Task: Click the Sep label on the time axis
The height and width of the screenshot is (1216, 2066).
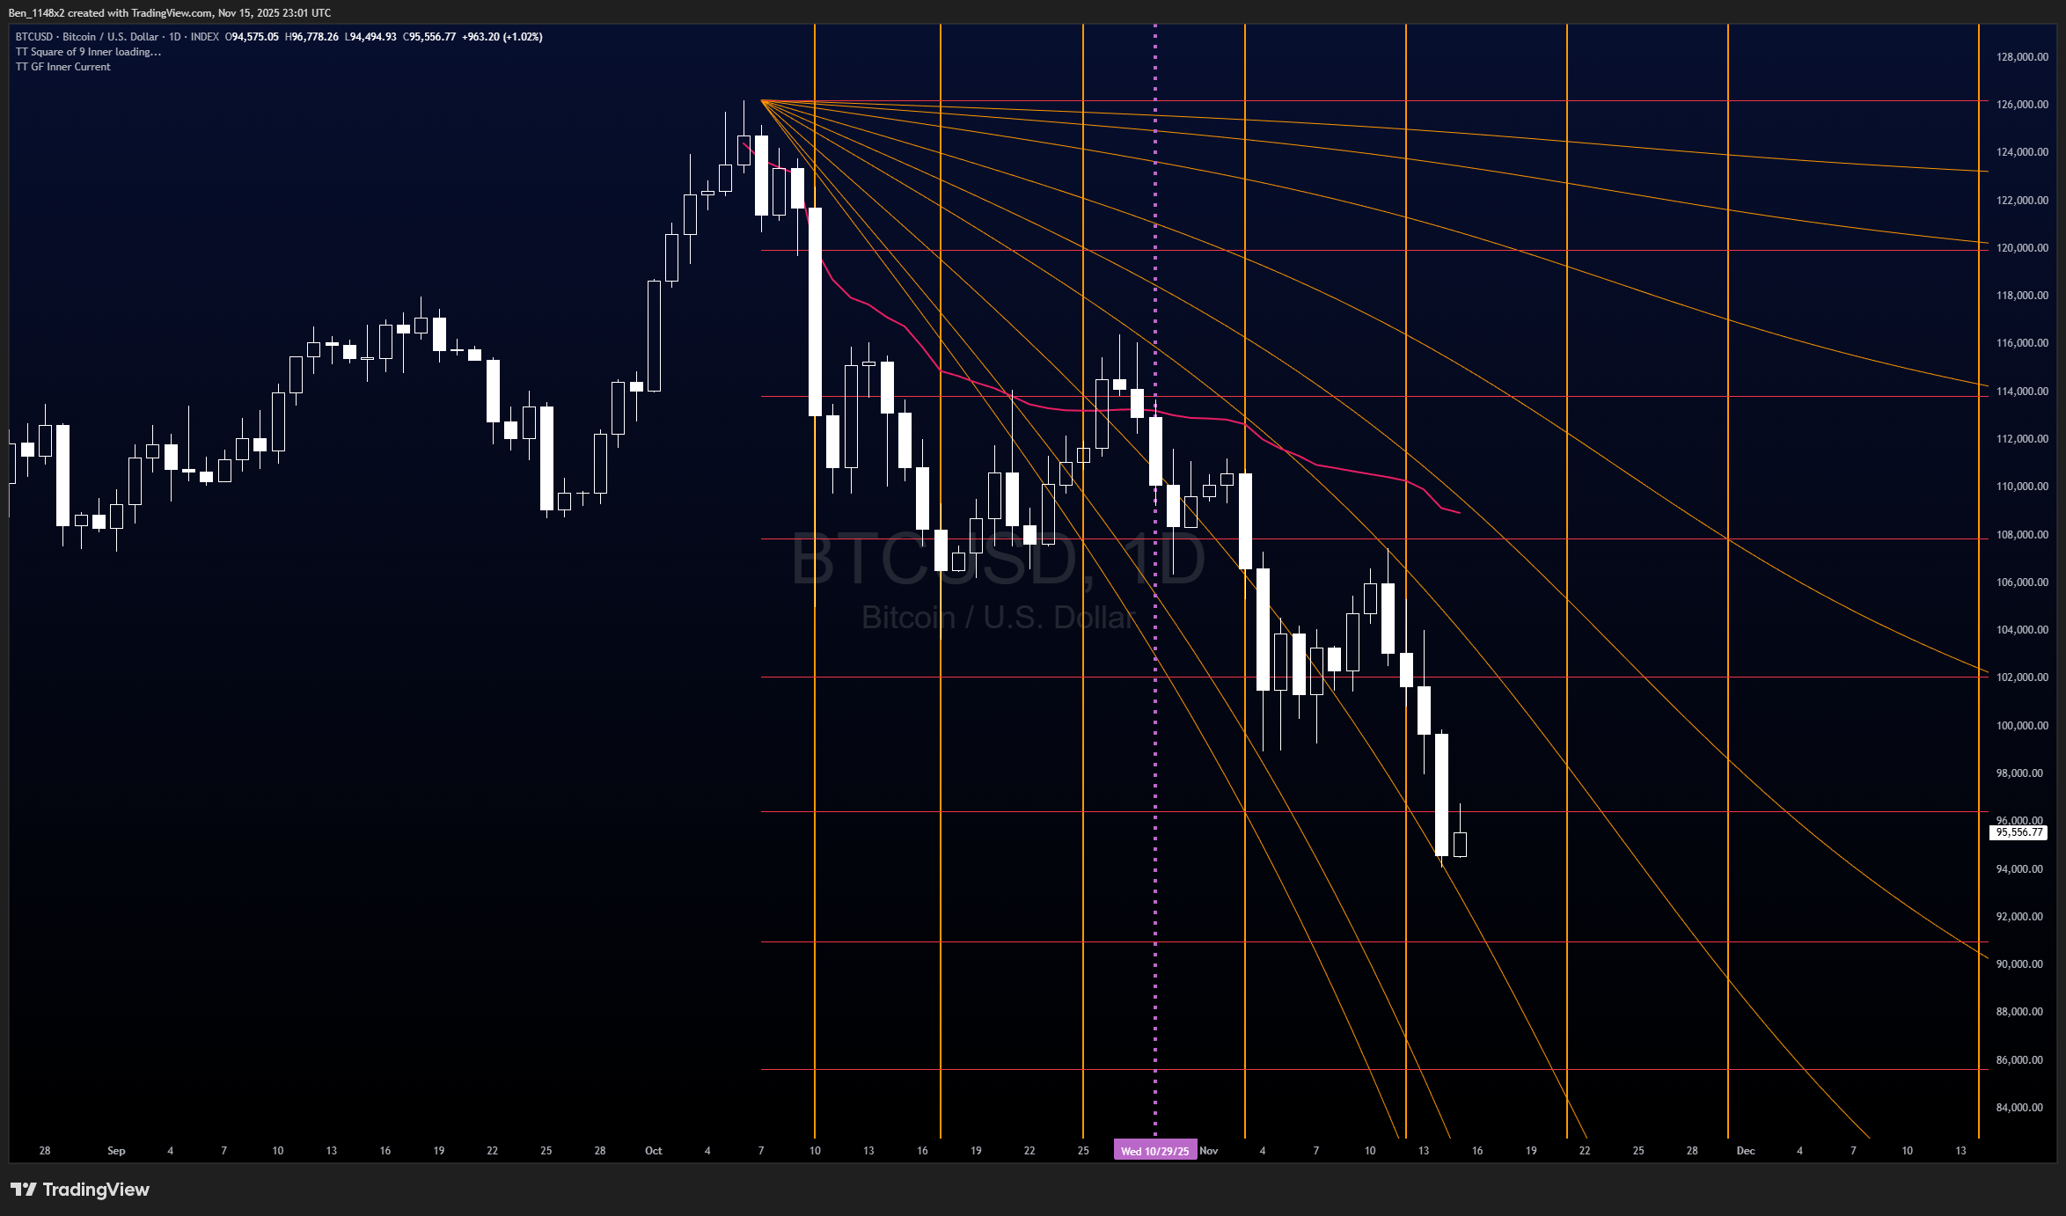Action: pos(116,1151)
